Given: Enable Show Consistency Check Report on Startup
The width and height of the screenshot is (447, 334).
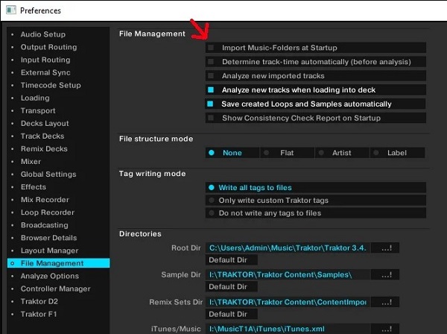Looking at the screenshot, I should click(x=211, y=118).
